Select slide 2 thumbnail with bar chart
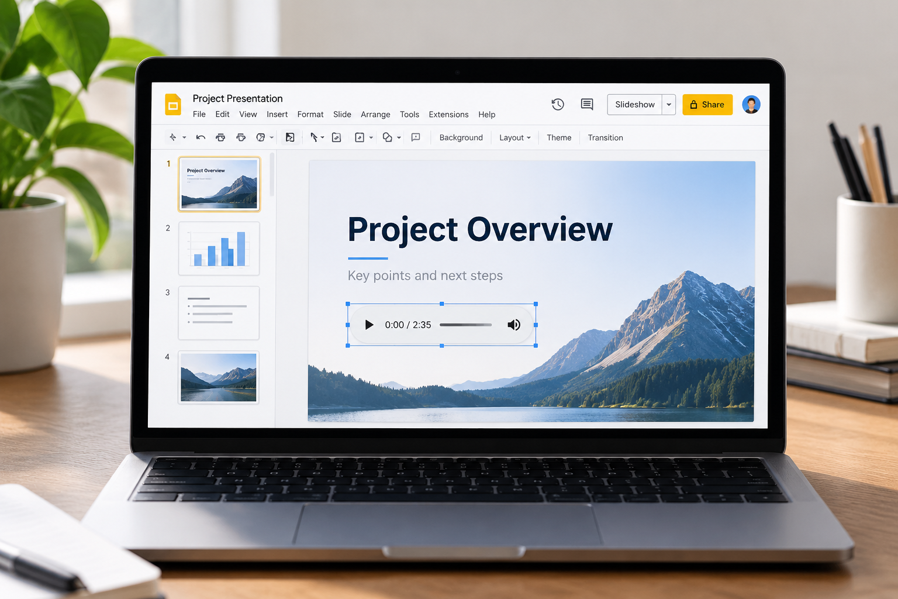Image resolution: width=898 pixels, height=599 pixels. tap(219, 249)
